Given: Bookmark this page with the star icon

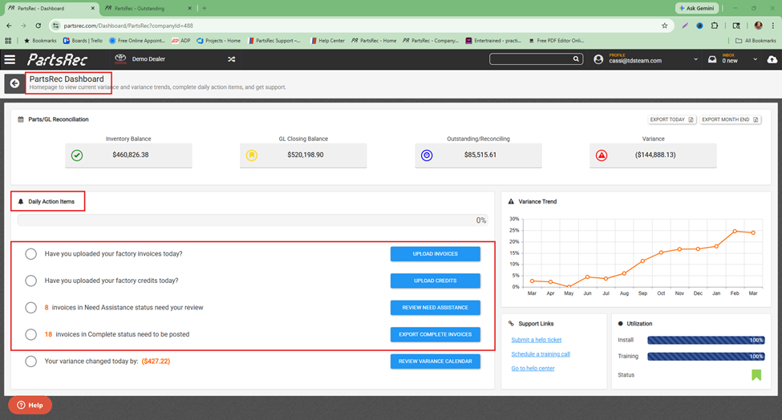Looking at the screenshot, I should 664,26.
